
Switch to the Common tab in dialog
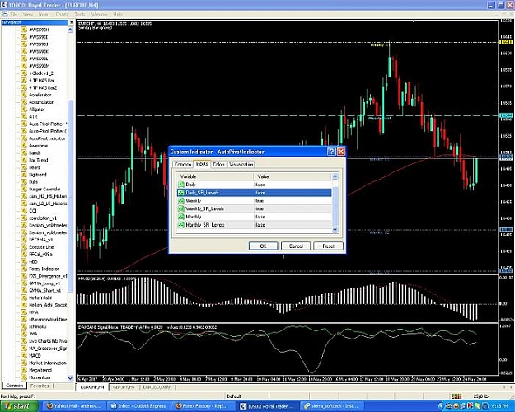point(183,164)
